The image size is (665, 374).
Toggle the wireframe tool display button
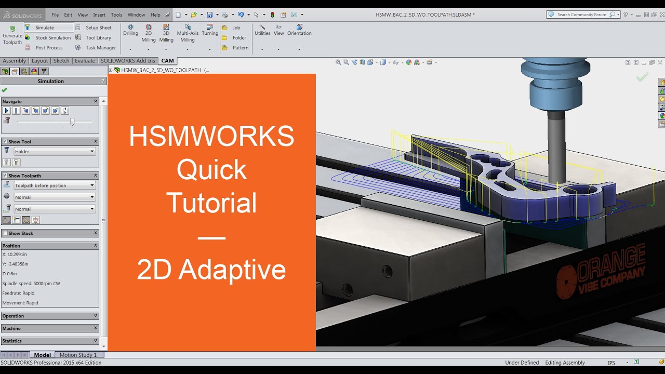(16, 162)
